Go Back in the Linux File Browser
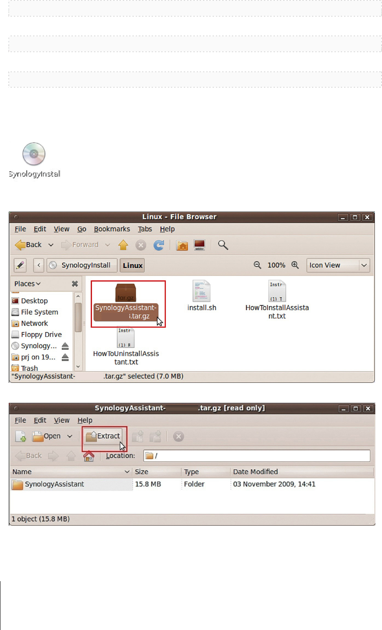382x630 pixels. [x=28, y=245]
